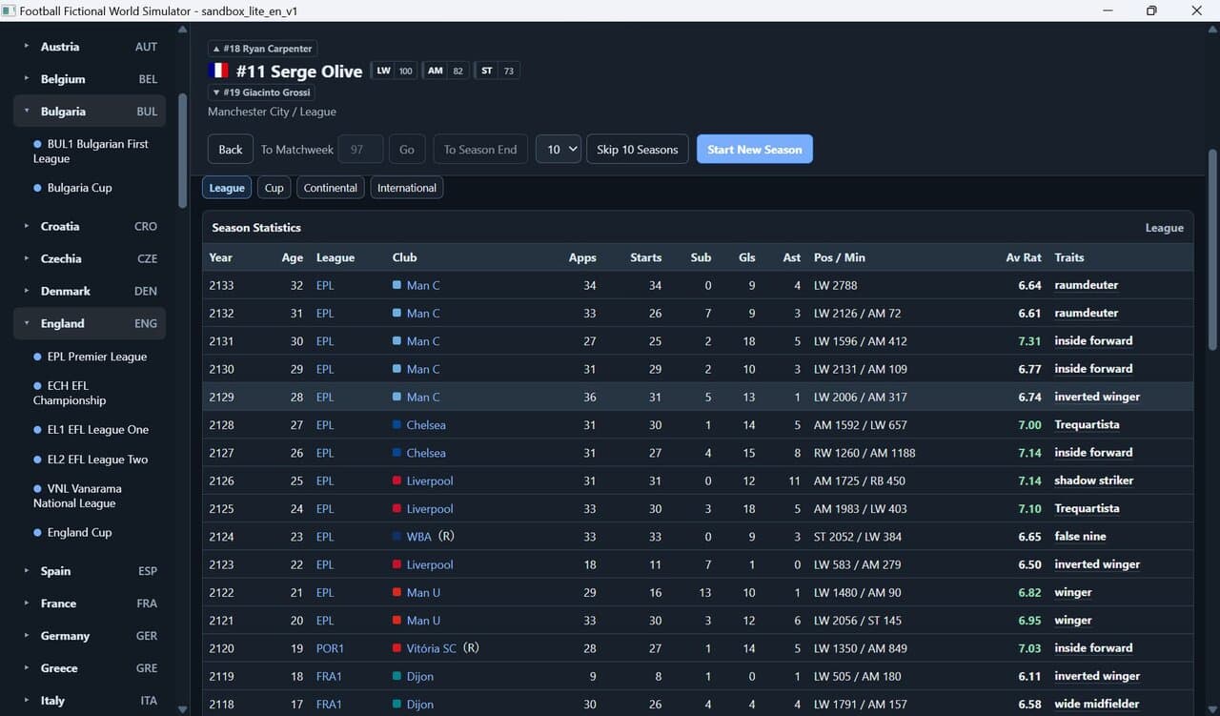Click Chelsea club badge in 2128 row
The image size is (1220, 716).
coord(396,425)
